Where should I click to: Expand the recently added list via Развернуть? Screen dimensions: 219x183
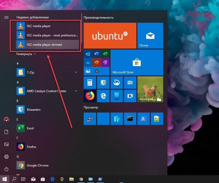(26, 54)
